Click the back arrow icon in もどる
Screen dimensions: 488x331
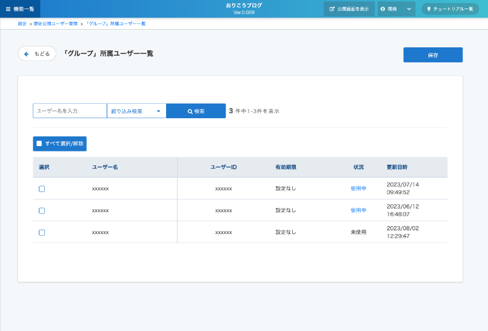point(27,54)
